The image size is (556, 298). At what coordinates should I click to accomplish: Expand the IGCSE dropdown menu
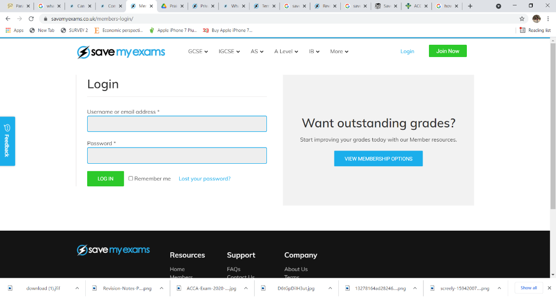coord(229,51)
